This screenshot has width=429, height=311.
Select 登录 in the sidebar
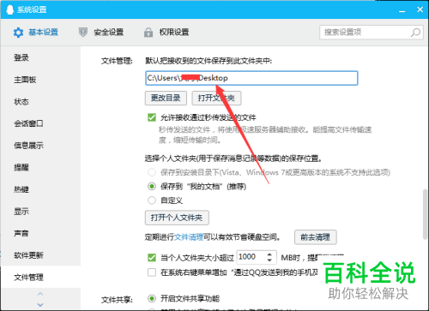pos(40,57)
